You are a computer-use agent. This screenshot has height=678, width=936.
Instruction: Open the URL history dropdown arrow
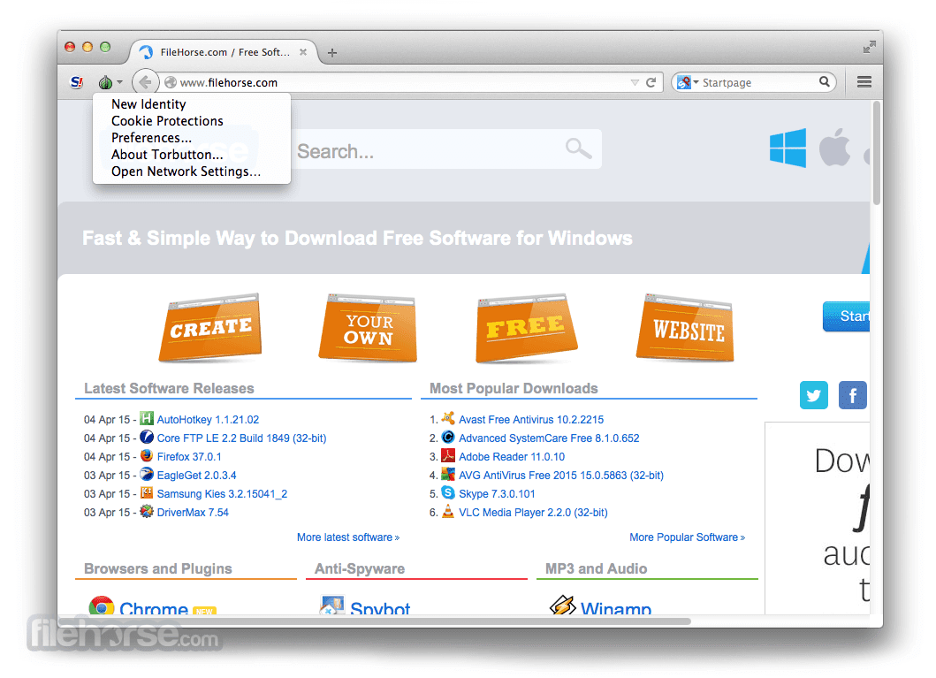coord(635,82)
